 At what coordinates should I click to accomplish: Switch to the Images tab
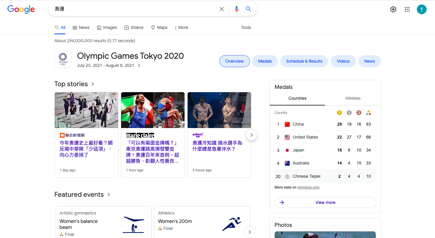pyautogui.click(x=107, y=27)
